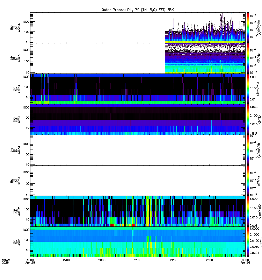Select the empty thc fff scm3 panel
Image resolution: width=262 pixels, height=280 pixels.
[x=138, y=181]
